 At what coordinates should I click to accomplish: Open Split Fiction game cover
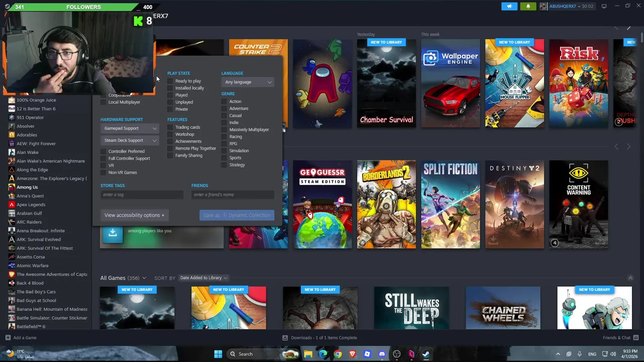point(450,205)
